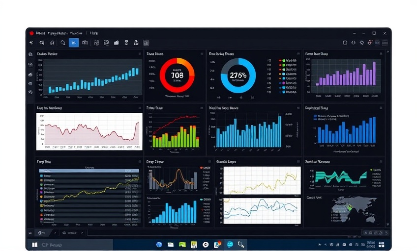Expand options menu of the purple bar chart panel
This screenshot has height=251, width=417.
coord(380,53)
